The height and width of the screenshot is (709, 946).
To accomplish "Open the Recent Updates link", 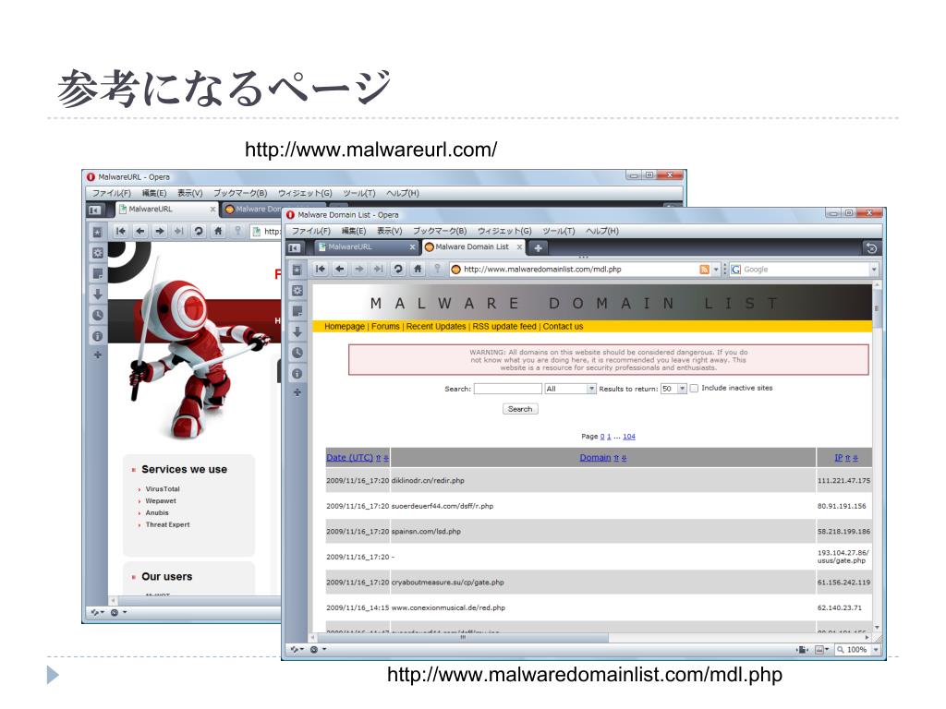I will [x=436, y=326].
